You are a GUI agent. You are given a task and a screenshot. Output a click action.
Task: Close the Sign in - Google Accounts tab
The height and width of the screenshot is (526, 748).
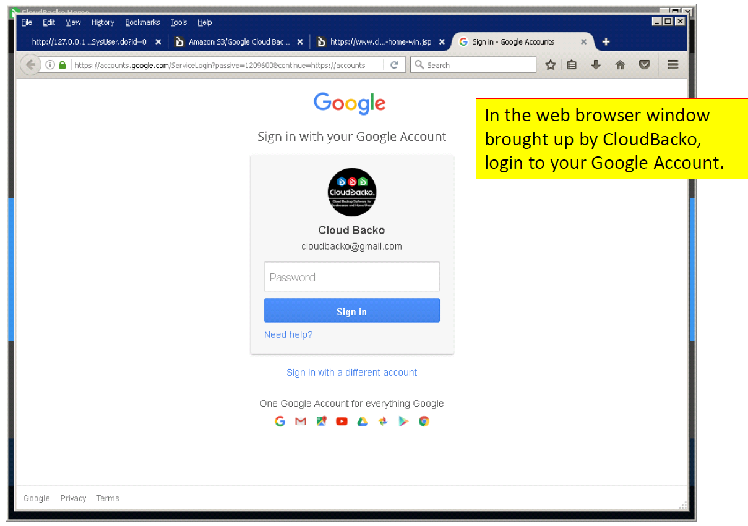(583, 42)
